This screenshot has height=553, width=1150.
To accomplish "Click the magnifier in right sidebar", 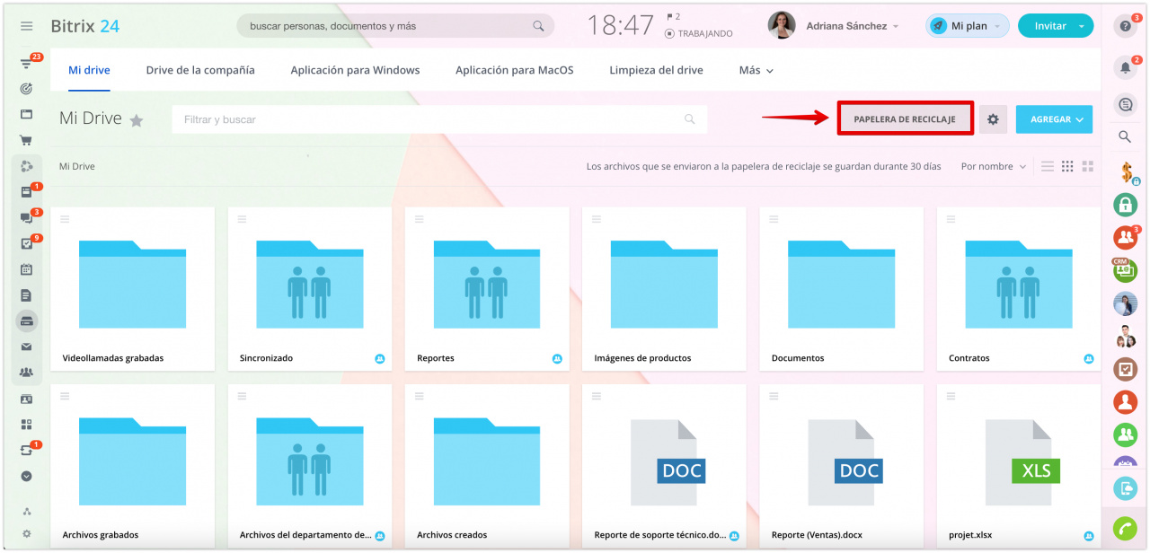I will (x=1125, y=136).
